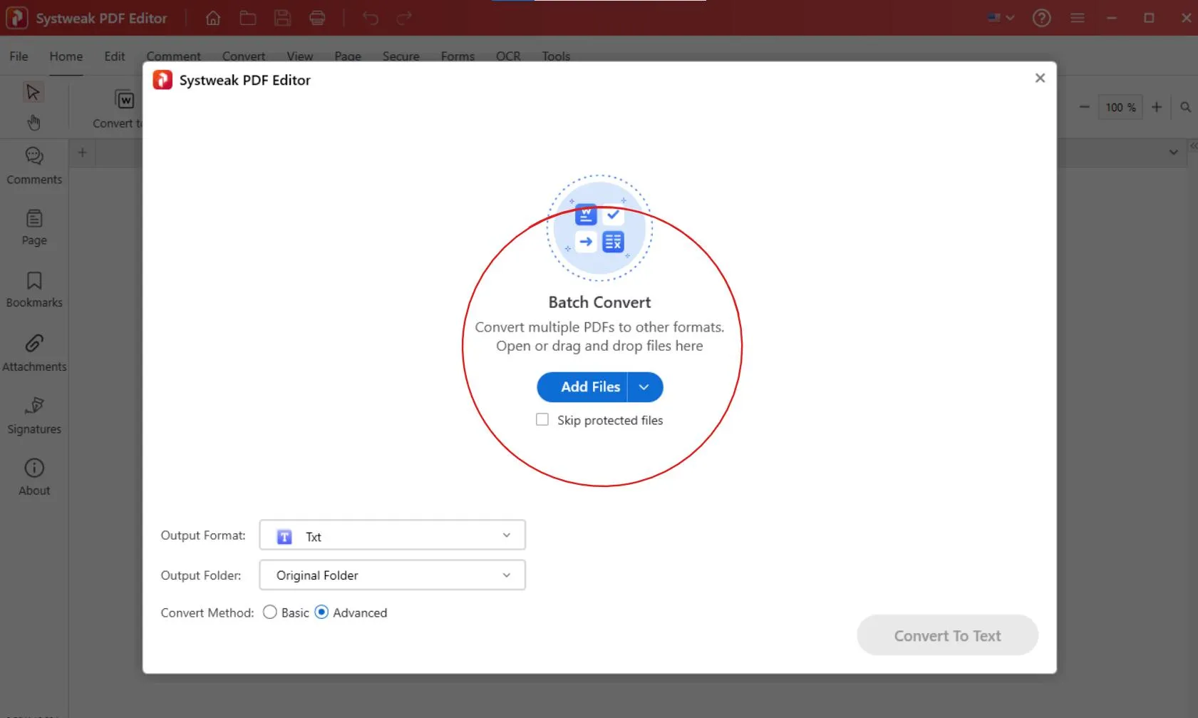This screenshot has width=1198, height=718.
Task: Switch to the Edit tab
Action: point(114,56)
